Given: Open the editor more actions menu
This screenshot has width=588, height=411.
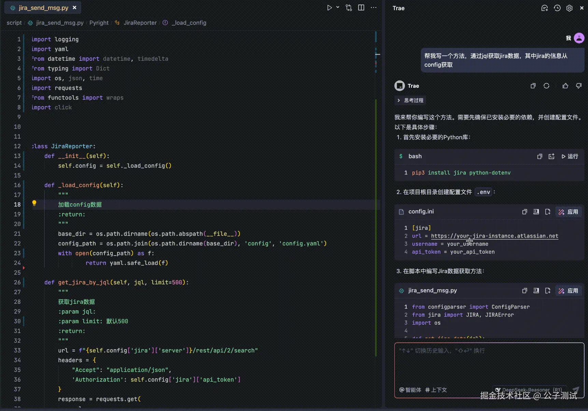Looking at the screenshot, I should pyautogui.click(x=374, y=7).
